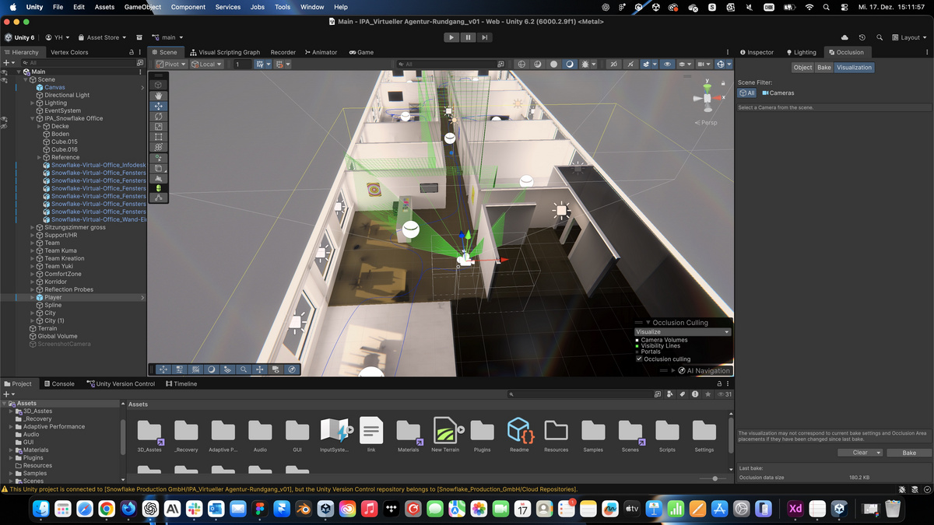
Task: Select the Rotate tool in Scene toolbar
Action: (x=159, y=117)
